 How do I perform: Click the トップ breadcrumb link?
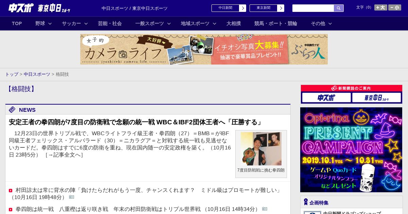(12, 74)
